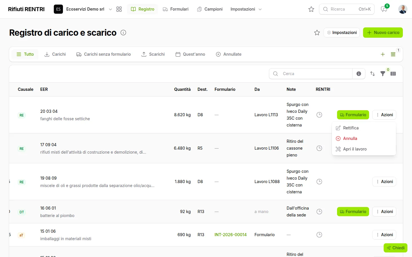Choose Rettifica from the actions menu
Image resolution: width=412 pixels, height=257 pixels.
[364, 128]
